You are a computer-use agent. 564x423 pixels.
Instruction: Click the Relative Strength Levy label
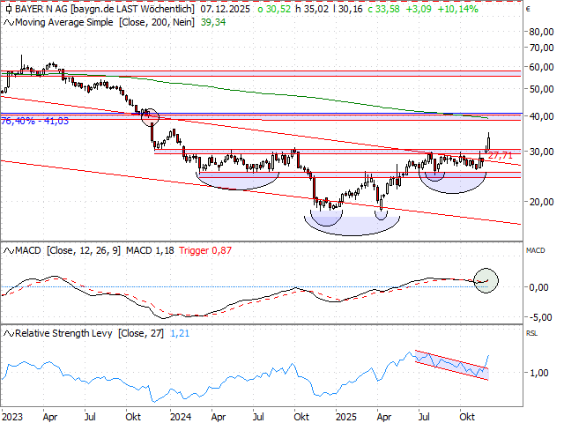click(x=63, y=333)
